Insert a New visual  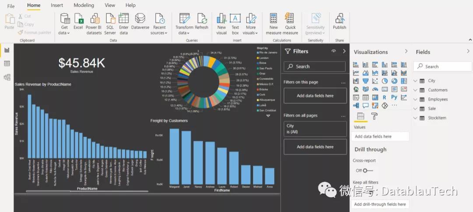click(x=222, y=19)
